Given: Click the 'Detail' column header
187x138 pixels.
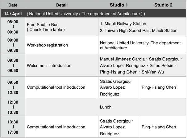Looking at the screenshot, I should [62, 5].
